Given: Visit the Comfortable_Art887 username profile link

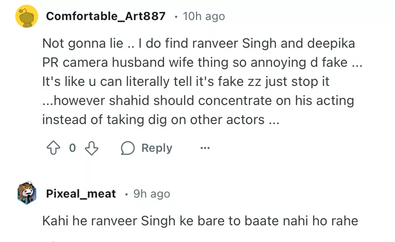Looking at the screenshot, I should point(105,16).
